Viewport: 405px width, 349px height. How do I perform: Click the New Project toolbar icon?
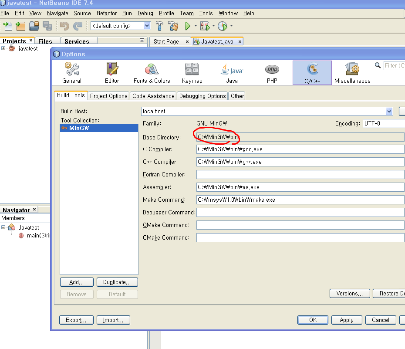point(20,26)
